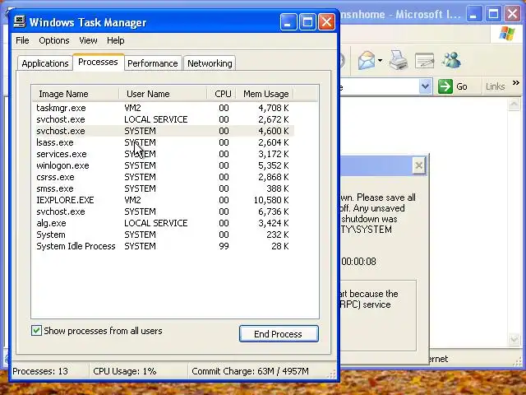Click the CPU Usage: 1% status entry

(125, 371)
